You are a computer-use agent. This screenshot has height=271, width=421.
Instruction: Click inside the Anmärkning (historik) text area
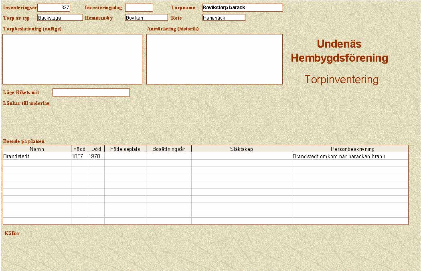click(214, 59)
